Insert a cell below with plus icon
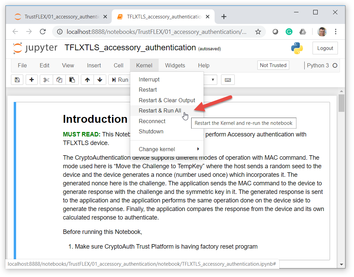The width and height of the screenshot is (354, 277). click(x=32, y=80)
